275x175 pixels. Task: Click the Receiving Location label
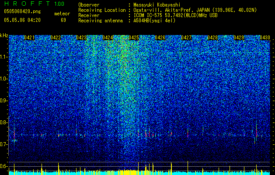point(102,10)
